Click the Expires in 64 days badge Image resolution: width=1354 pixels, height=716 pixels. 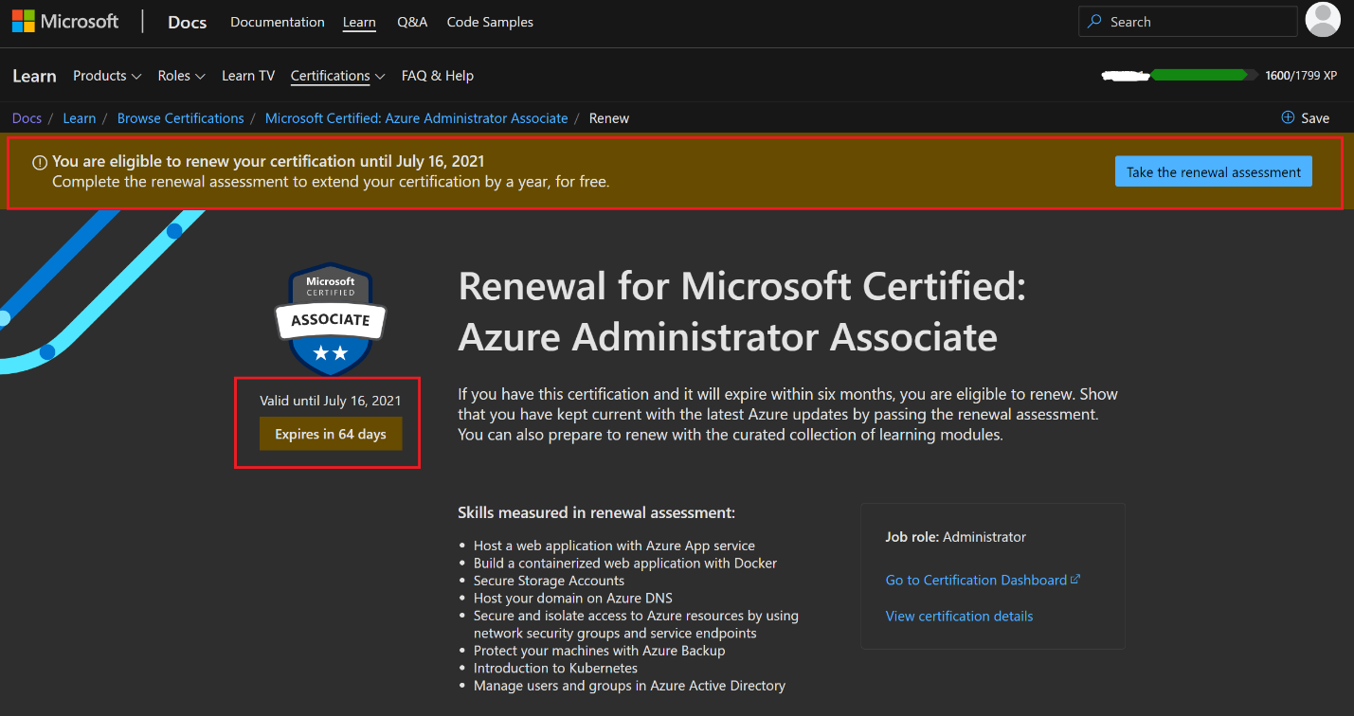click(331, 434)
